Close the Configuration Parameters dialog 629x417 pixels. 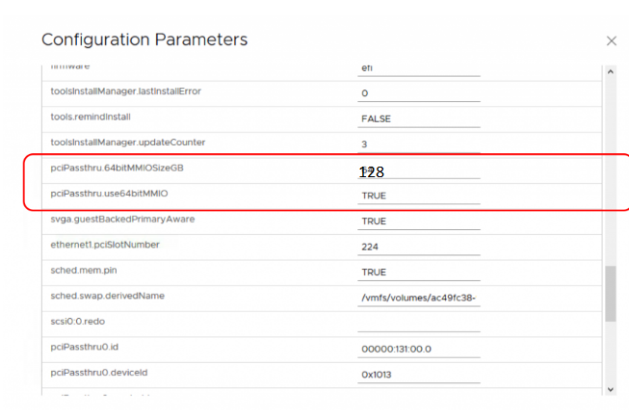click(611, 41)
